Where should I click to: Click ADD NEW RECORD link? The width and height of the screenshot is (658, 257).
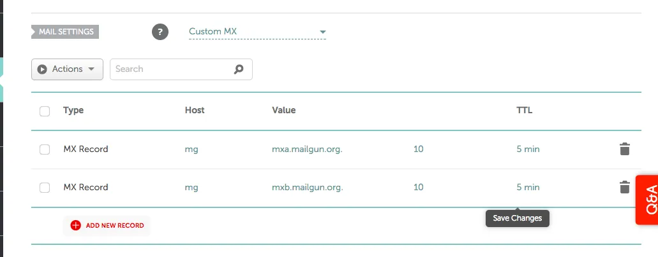tap(114, 225)
